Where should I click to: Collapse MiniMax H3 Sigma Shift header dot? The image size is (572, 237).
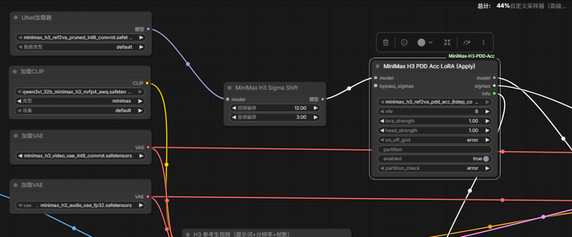(x=229, y=87)
